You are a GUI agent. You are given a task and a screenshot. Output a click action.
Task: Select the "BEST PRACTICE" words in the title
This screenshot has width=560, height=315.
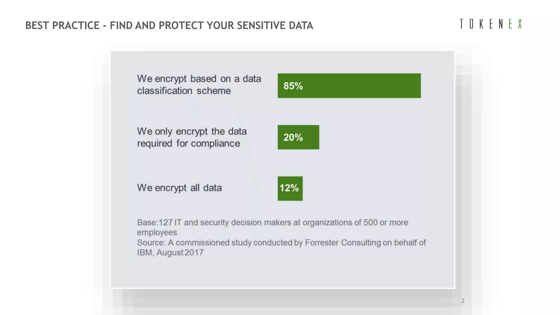(x=62, y=25)
